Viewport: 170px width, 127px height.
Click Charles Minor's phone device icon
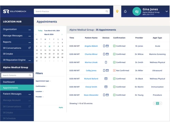tap(104, 54)
